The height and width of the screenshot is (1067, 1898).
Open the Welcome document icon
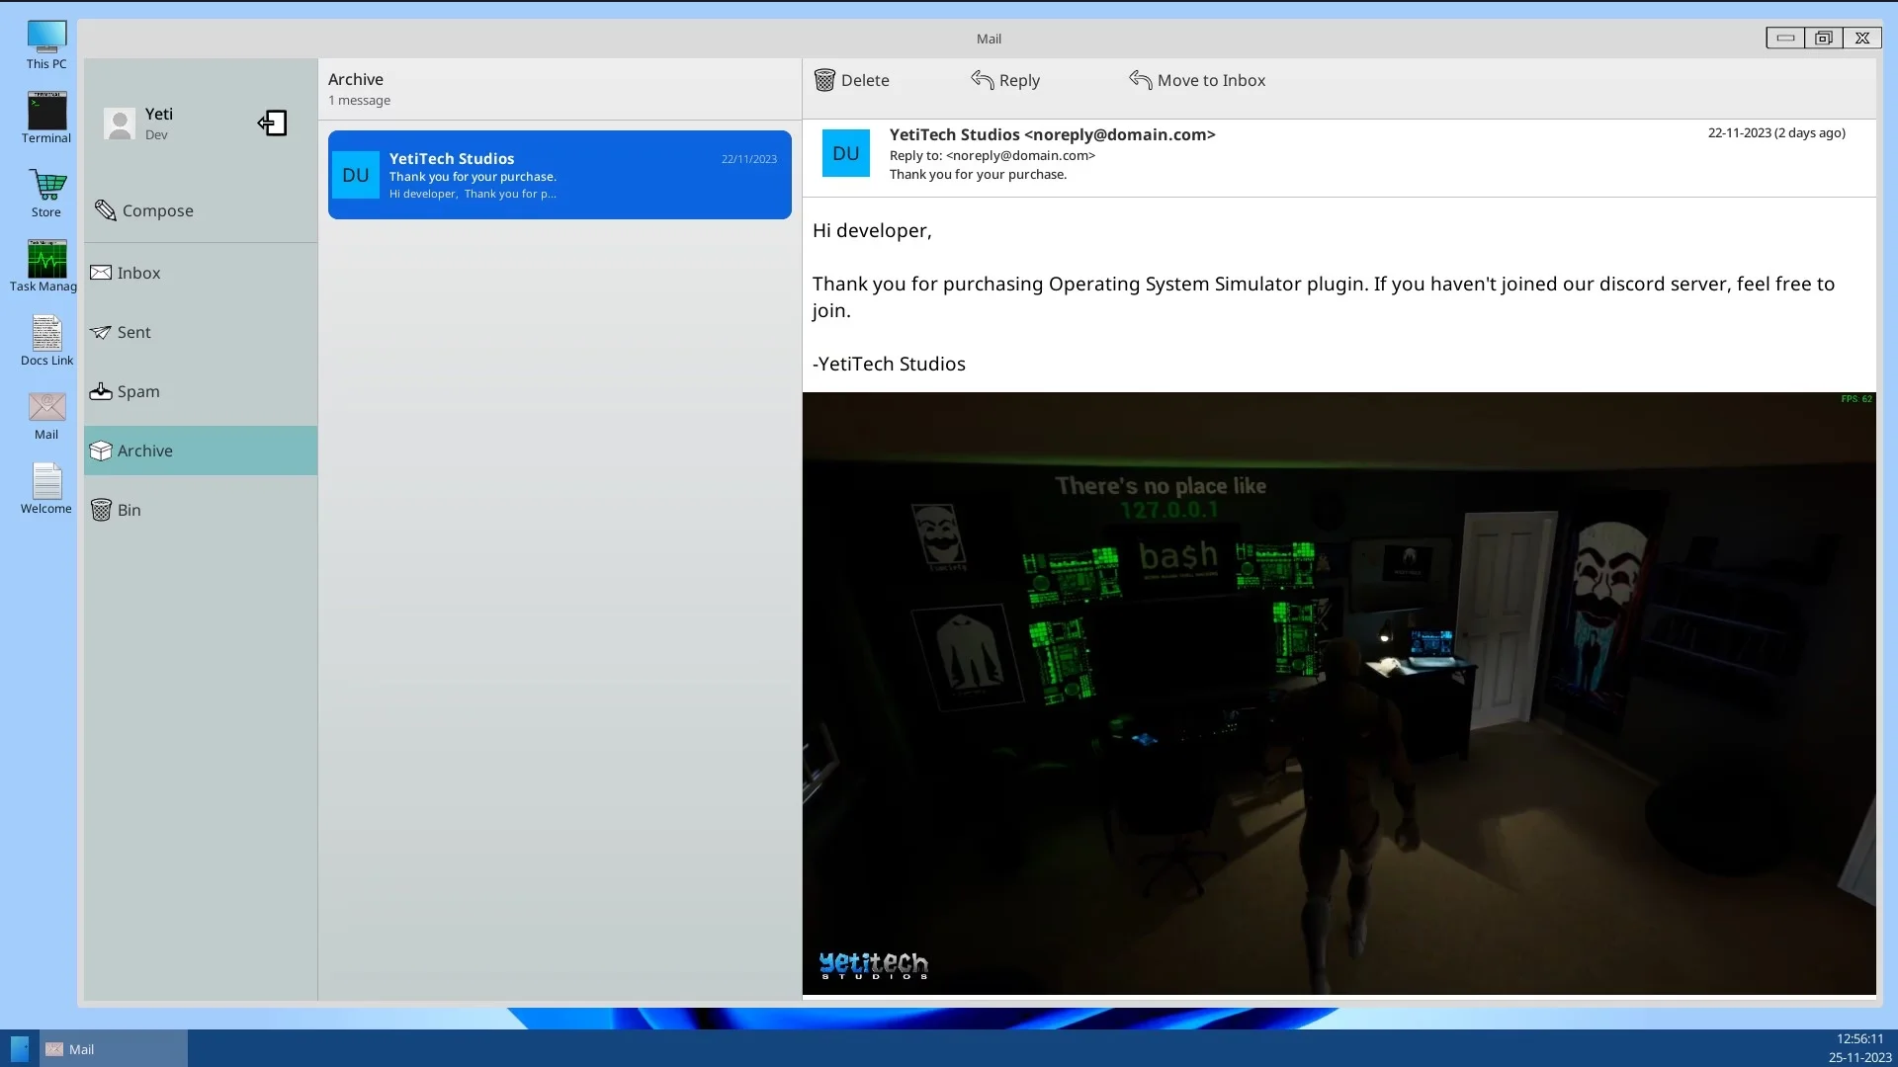(46, 489)
